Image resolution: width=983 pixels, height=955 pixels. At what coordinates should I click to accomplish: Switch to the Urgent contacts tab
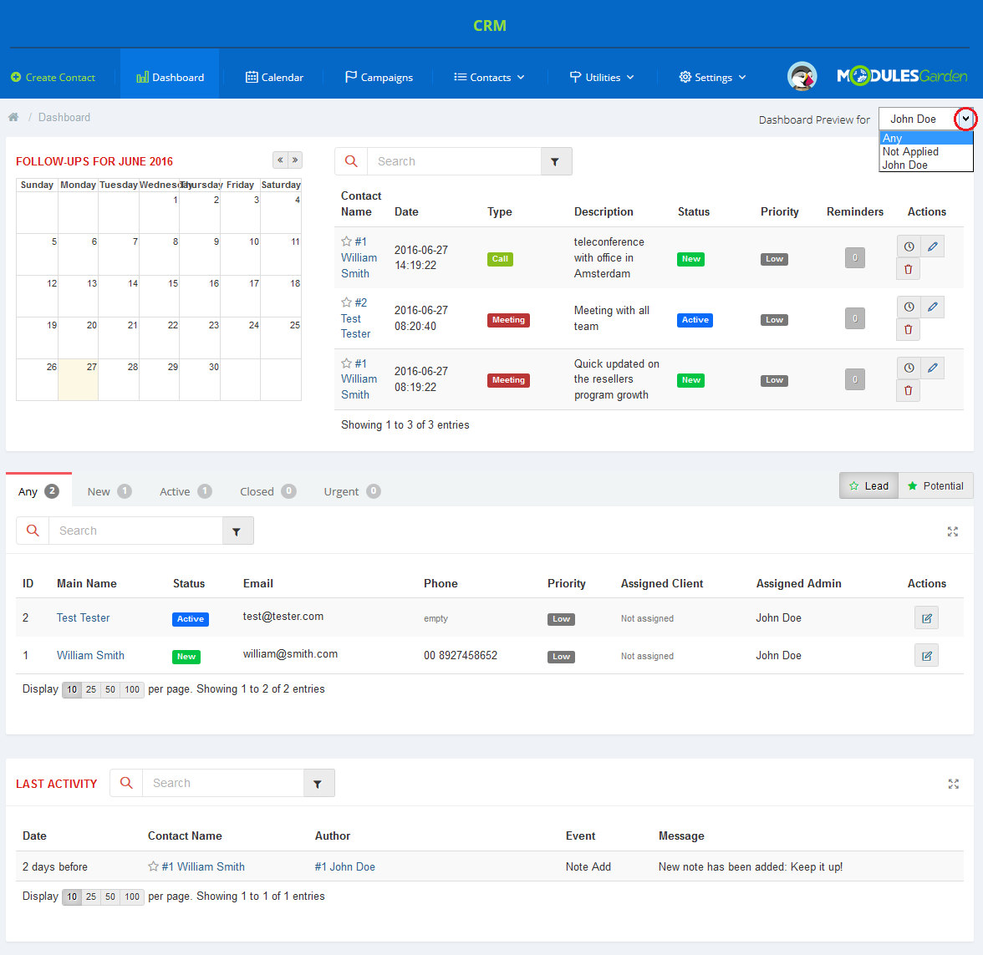[352, 491]
